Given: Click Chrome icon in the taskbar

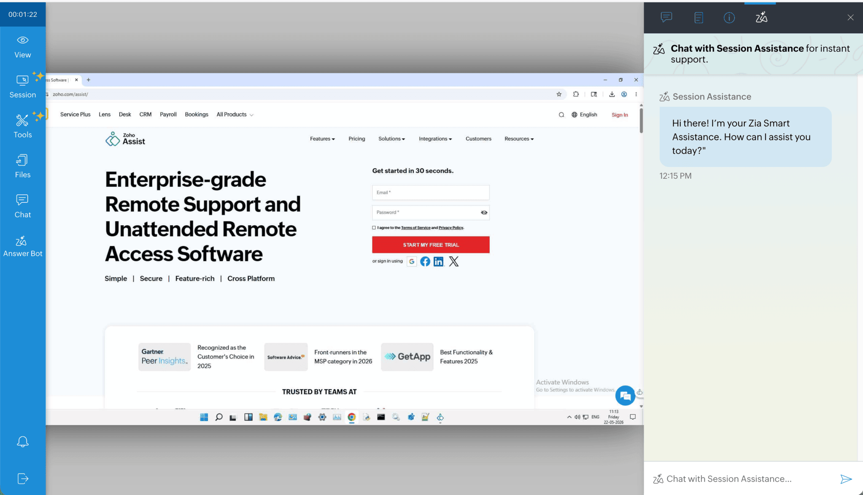Looking at the screenshot, I should (x=352, y=417).
